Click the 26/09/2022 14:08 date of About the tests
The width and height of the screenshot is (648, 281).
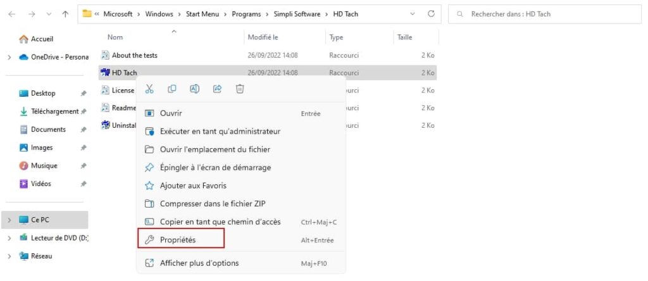click(273, 55)
